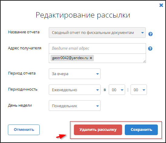166x143 pixels.
Task: Open the Понедельник day of week dropdown
Action: point(75,106)
